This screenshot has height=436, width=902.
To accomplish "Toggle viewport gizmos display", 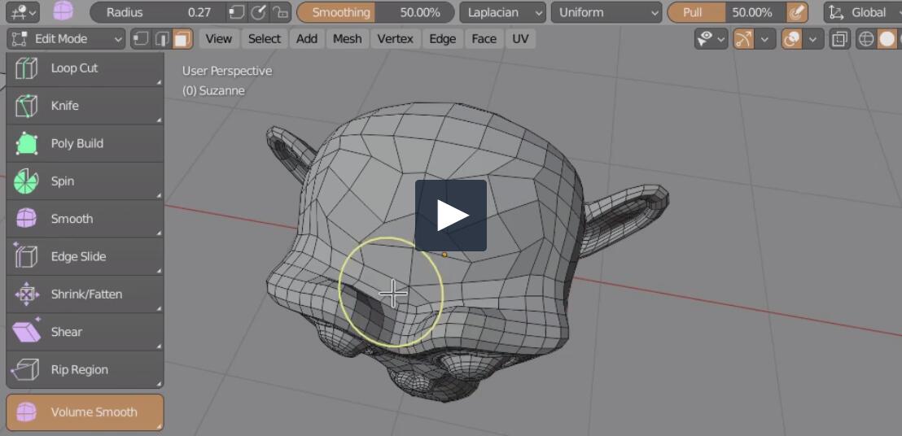I will point(743,39).
